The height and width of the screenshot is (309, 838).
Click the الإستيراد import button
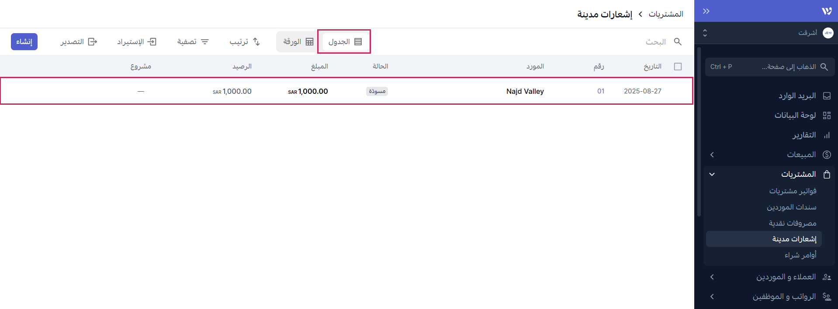tap(137, 41)
